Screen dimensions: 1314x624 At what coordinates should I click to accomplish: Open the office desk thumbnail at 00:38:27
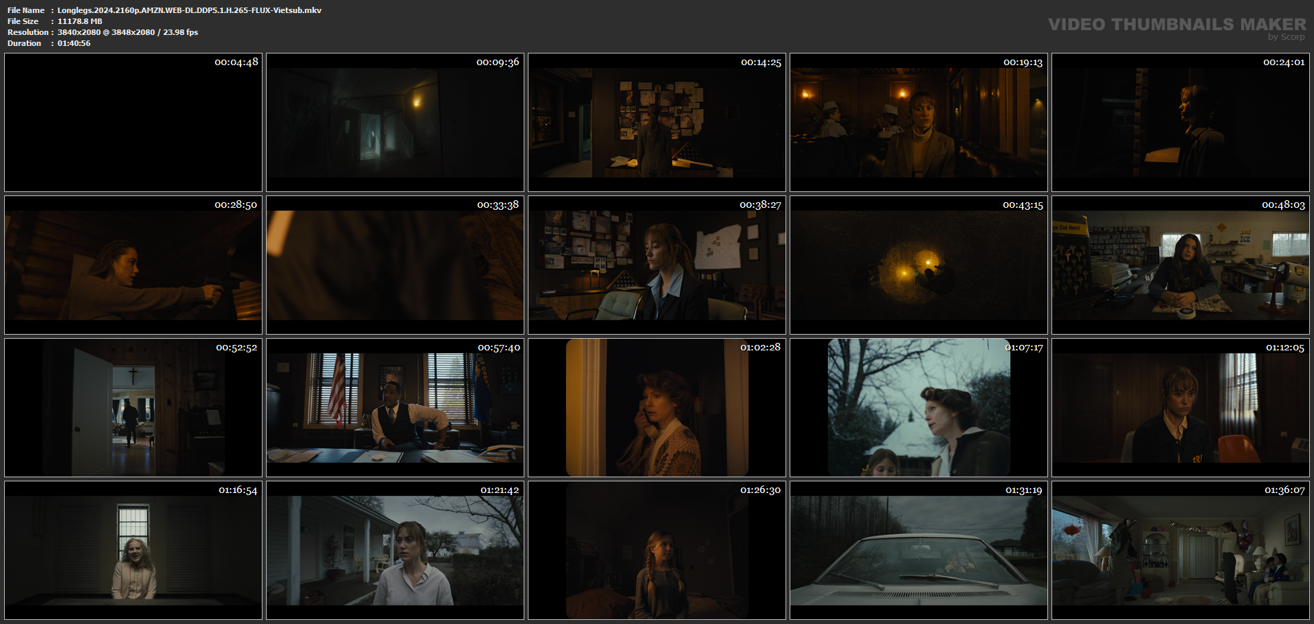pos(657,265)
